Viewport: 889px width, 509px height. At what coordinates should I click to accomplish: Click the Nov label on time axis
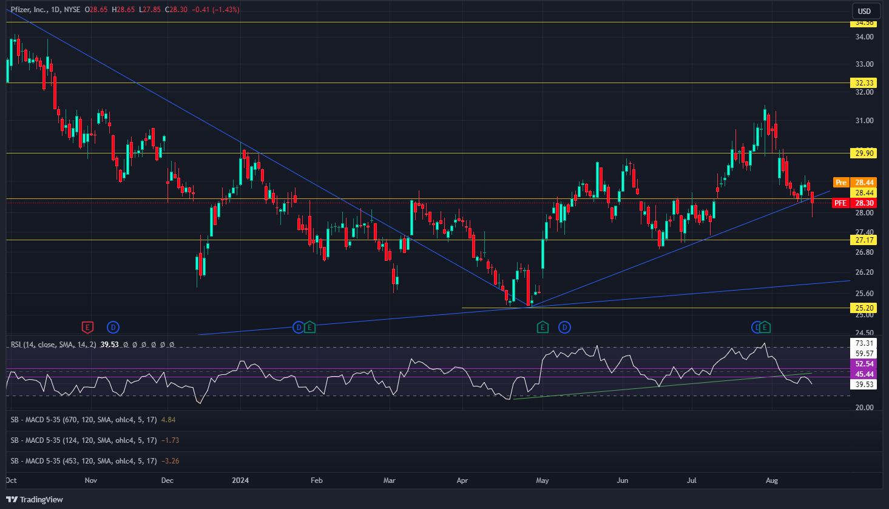coord(91,480)
